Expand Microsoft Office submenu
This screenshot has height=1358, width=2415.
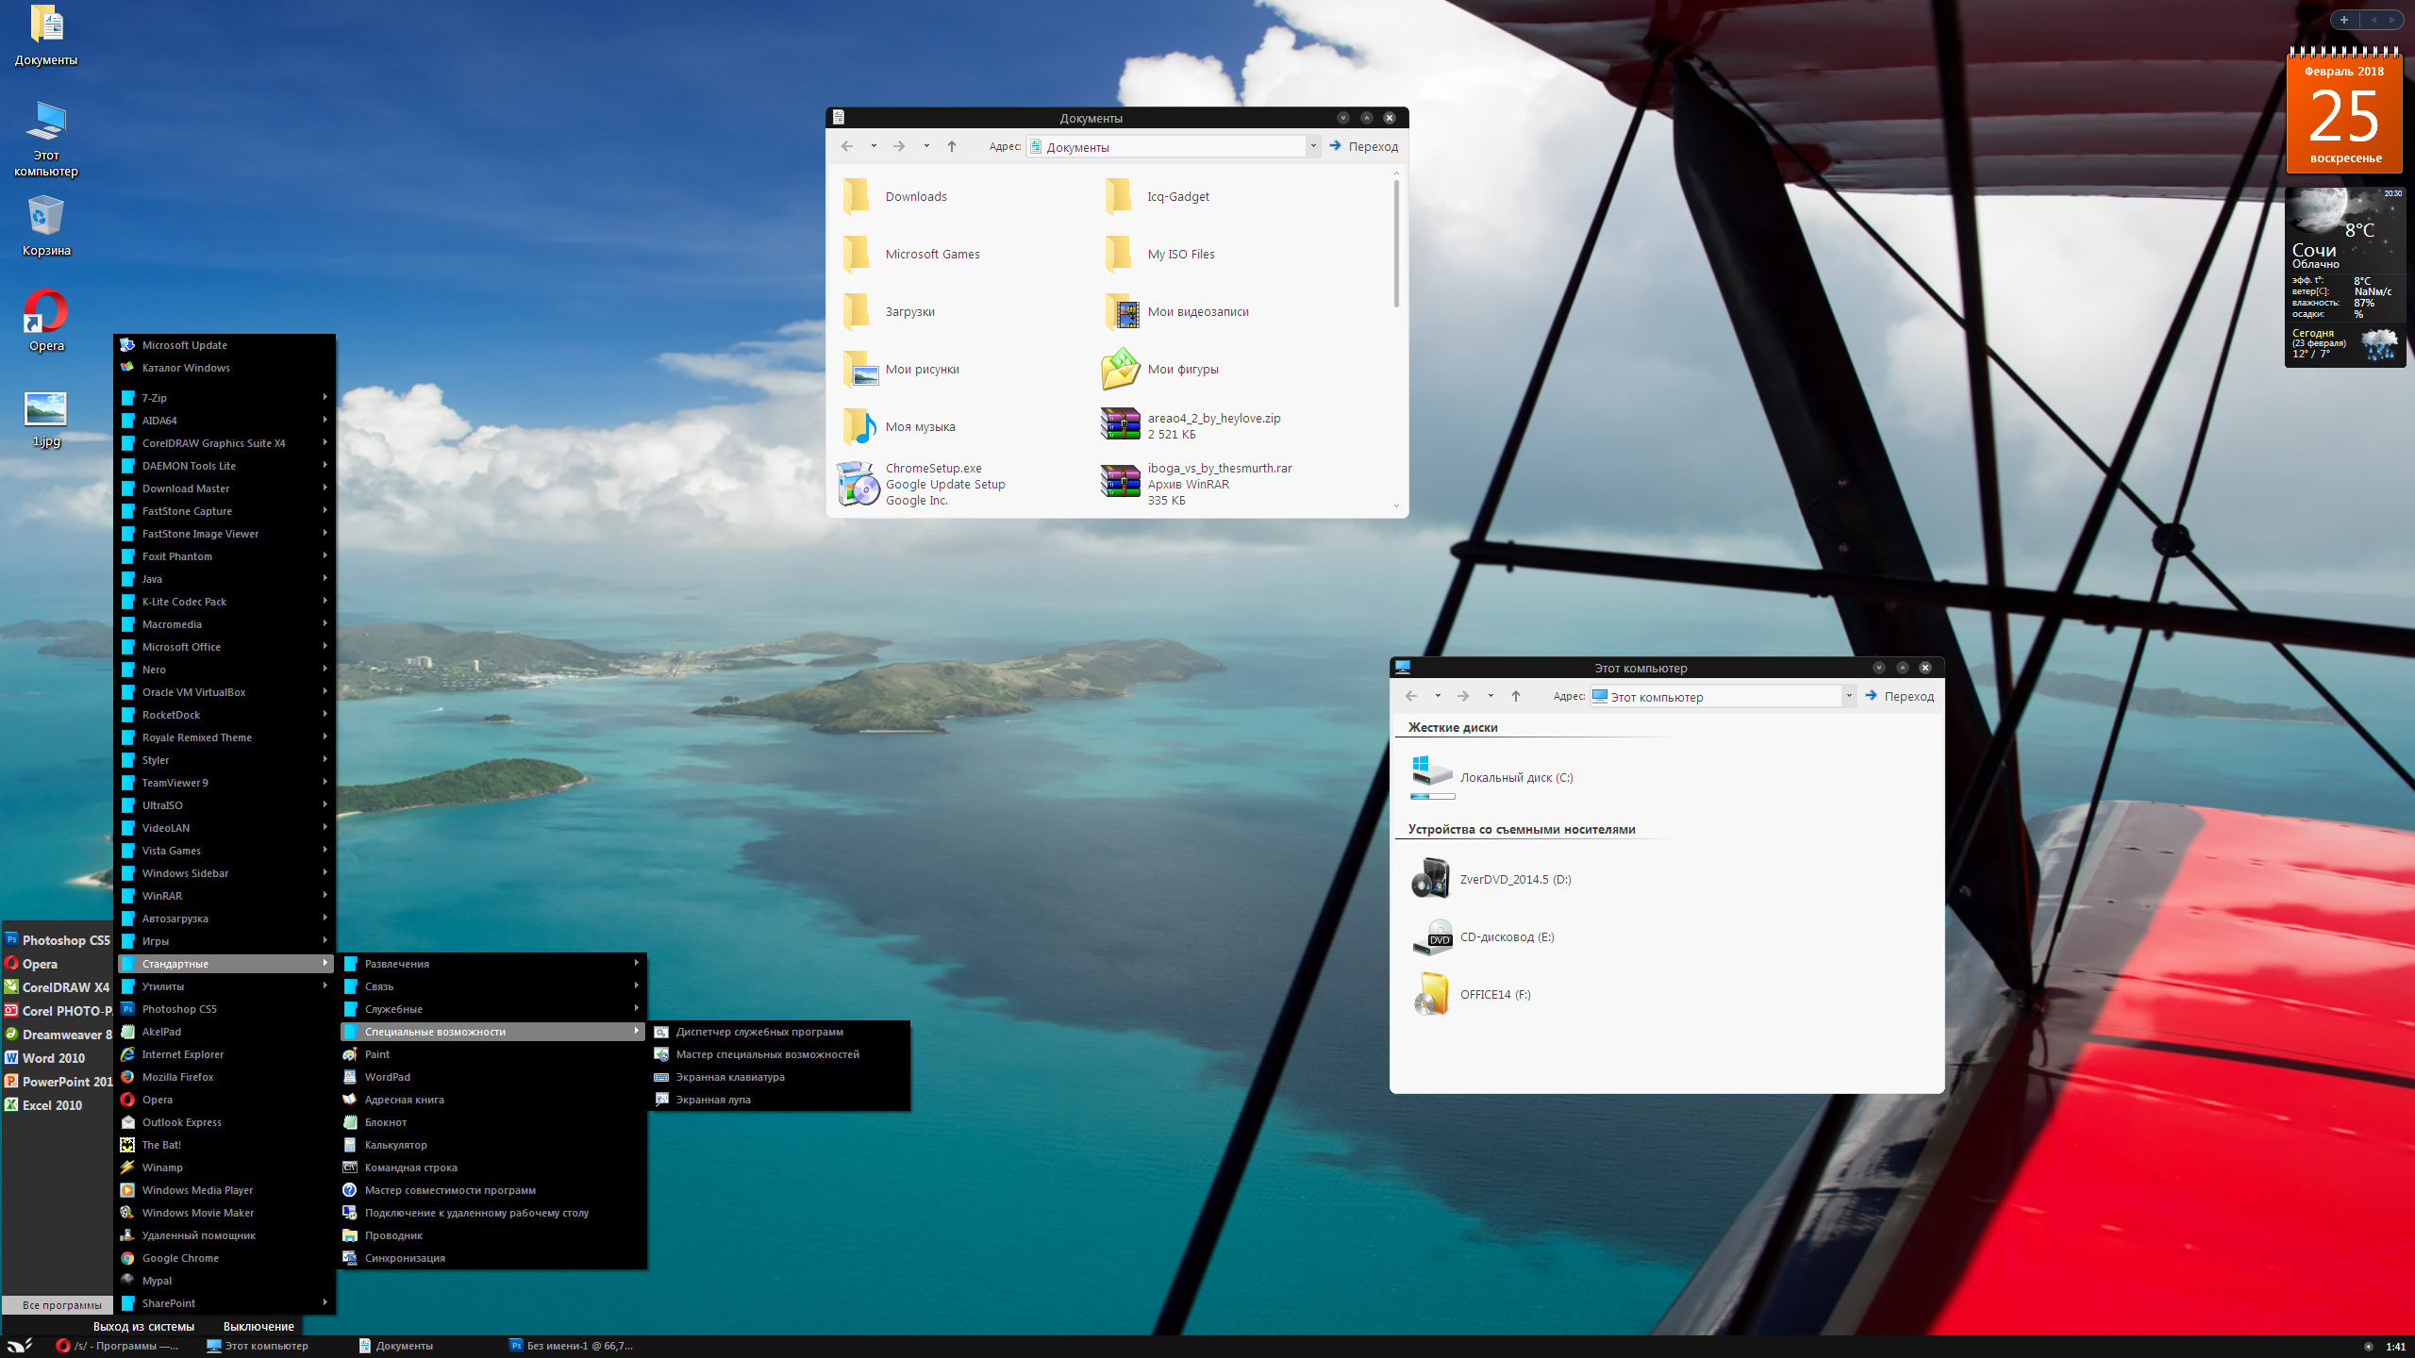tap(225, 647)
